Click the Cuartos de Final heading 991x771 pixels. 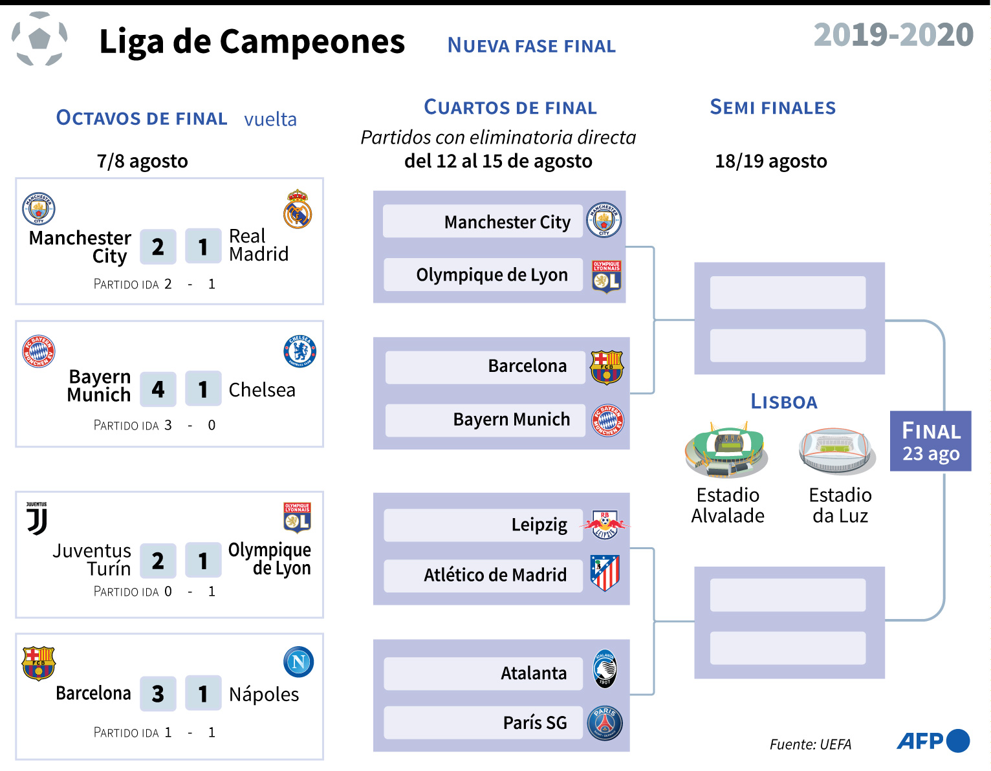[510, 107]
